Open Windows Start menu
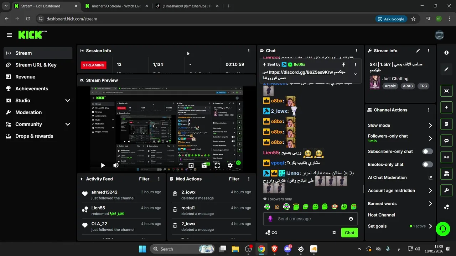Viewport: 456px width, 256px height. tap(142, 249)
